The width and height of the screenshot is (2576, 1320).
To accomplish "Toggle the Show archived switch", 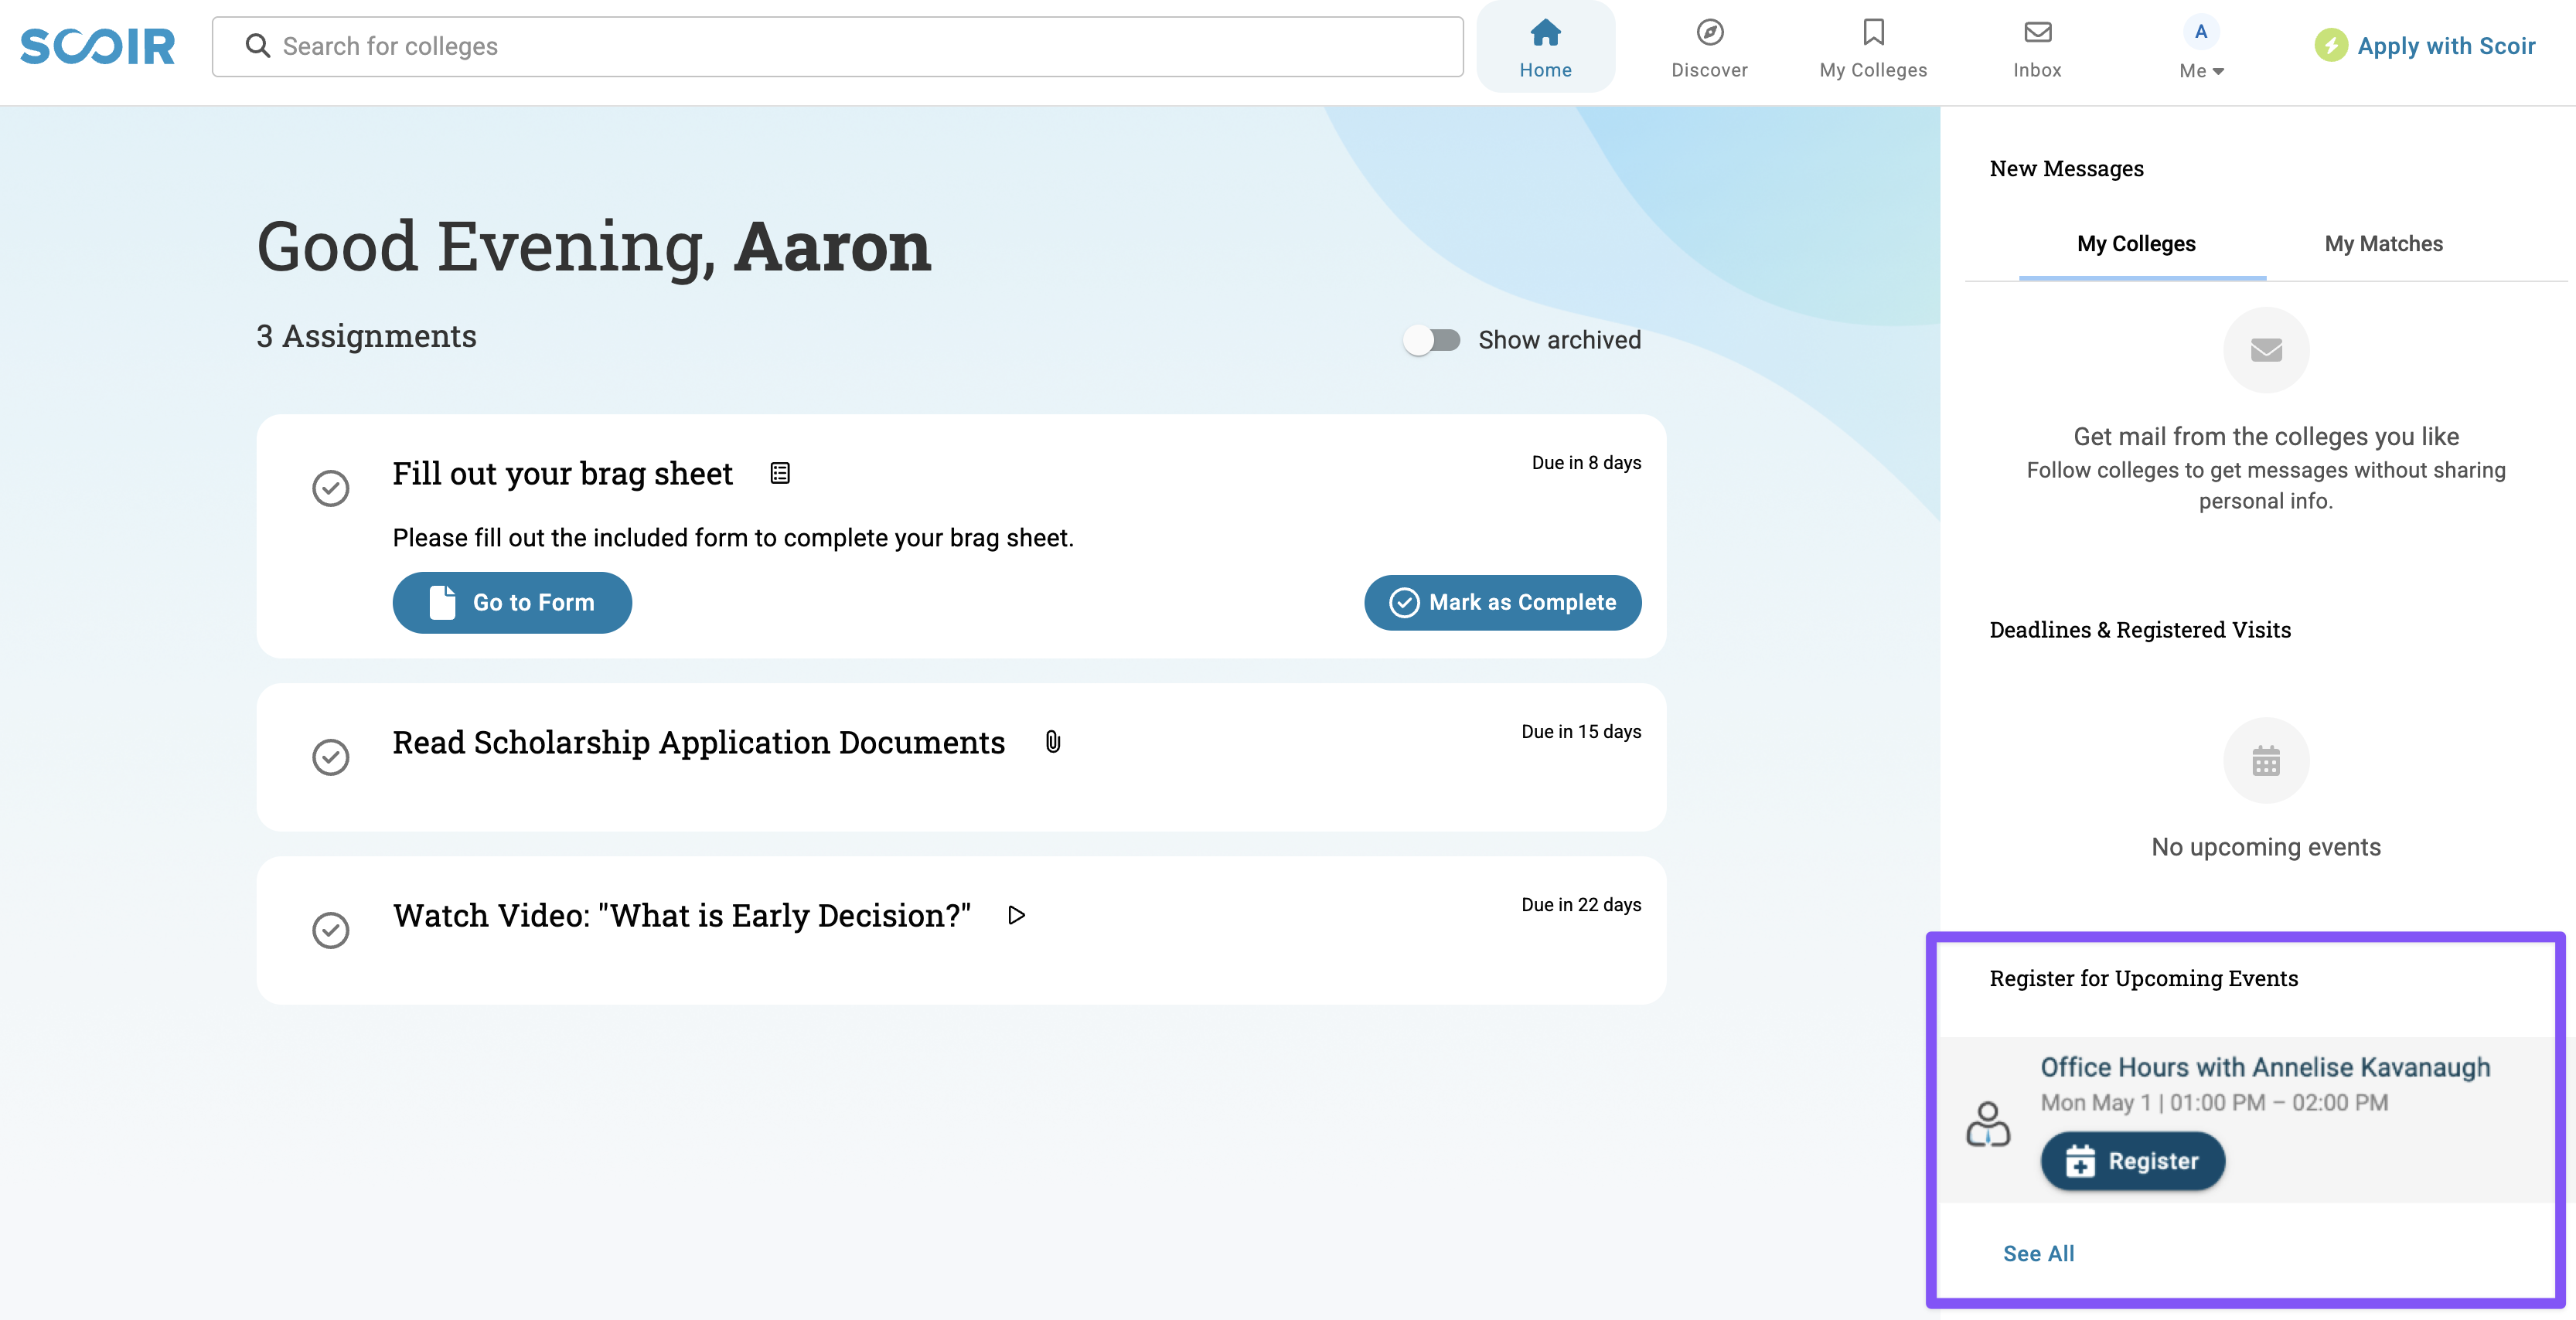I will (x=1431, y=340).
